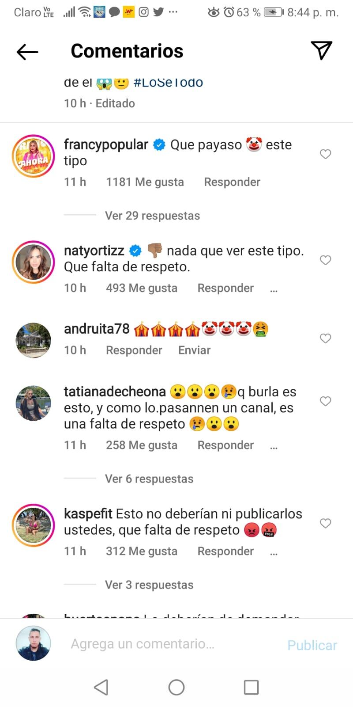Tap the back arrow to exit comments

27,51
